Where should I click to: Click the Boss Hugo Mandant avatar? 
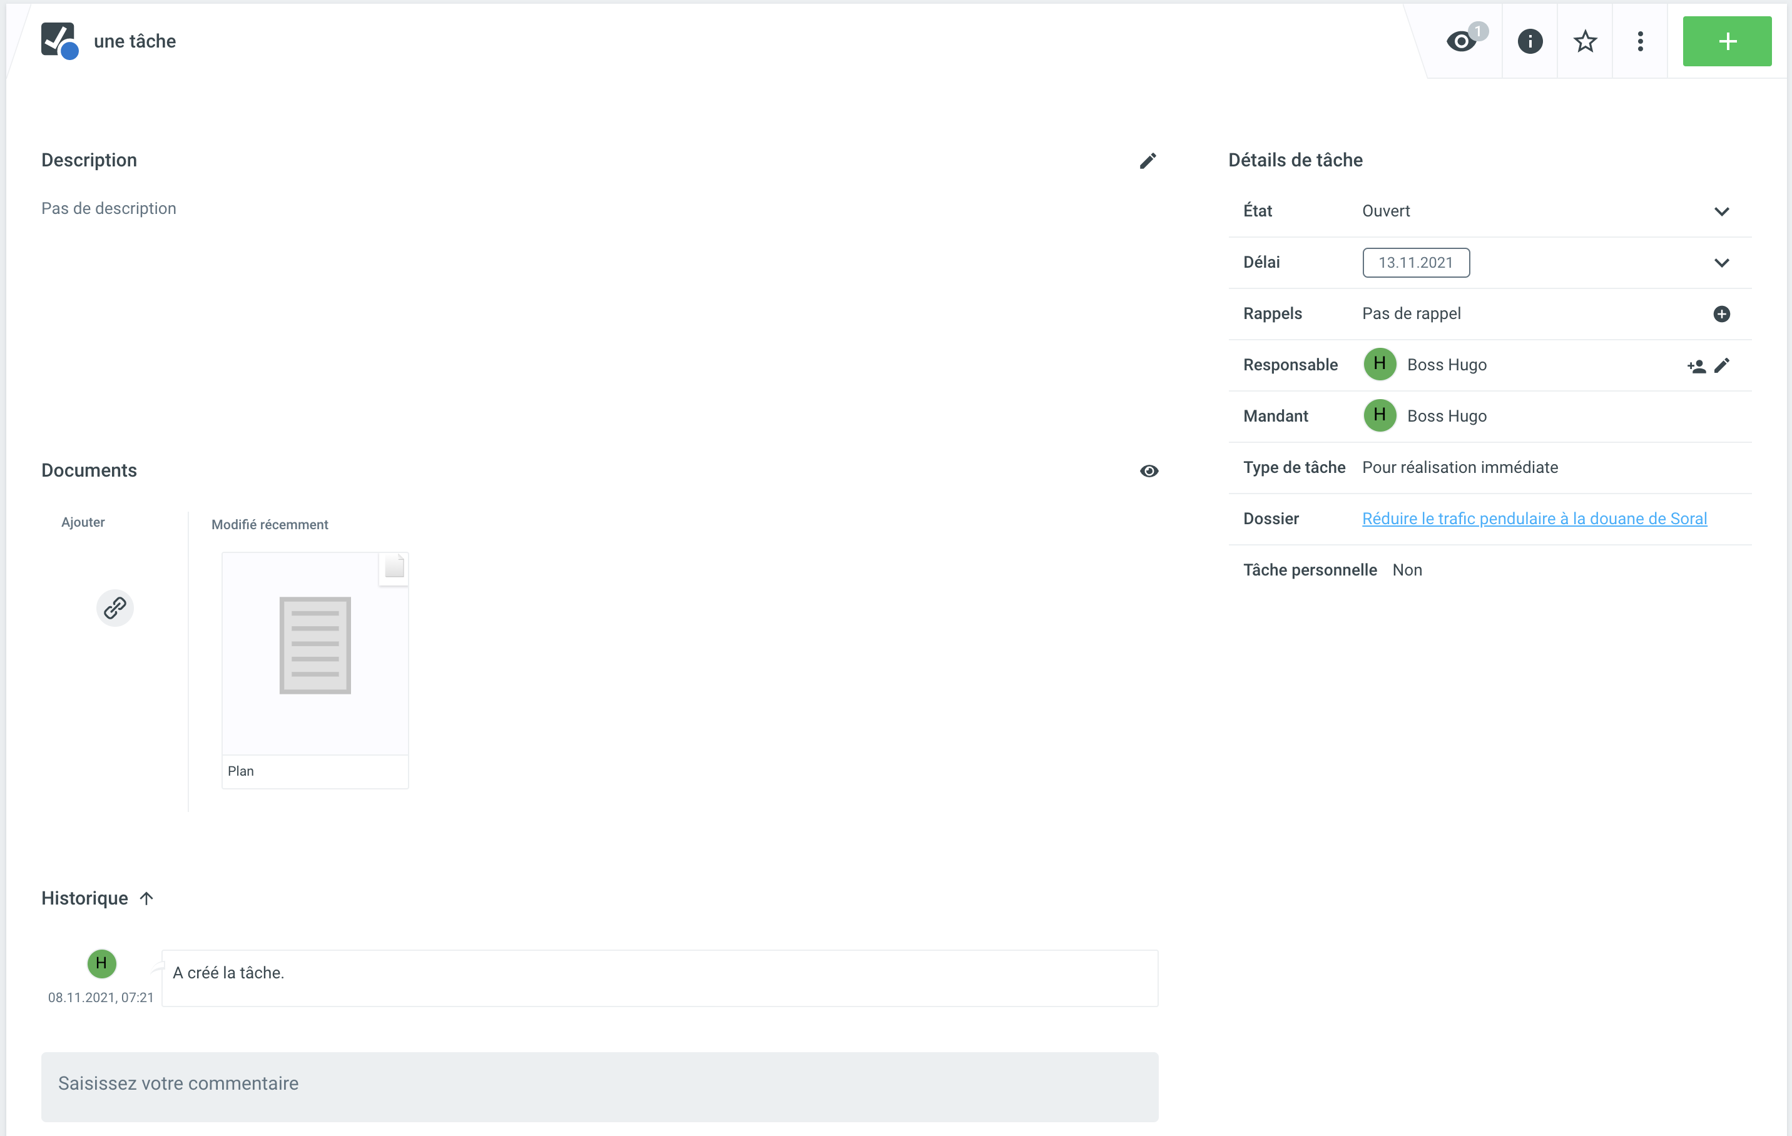pyautogui.click(x=1379, y=415)
